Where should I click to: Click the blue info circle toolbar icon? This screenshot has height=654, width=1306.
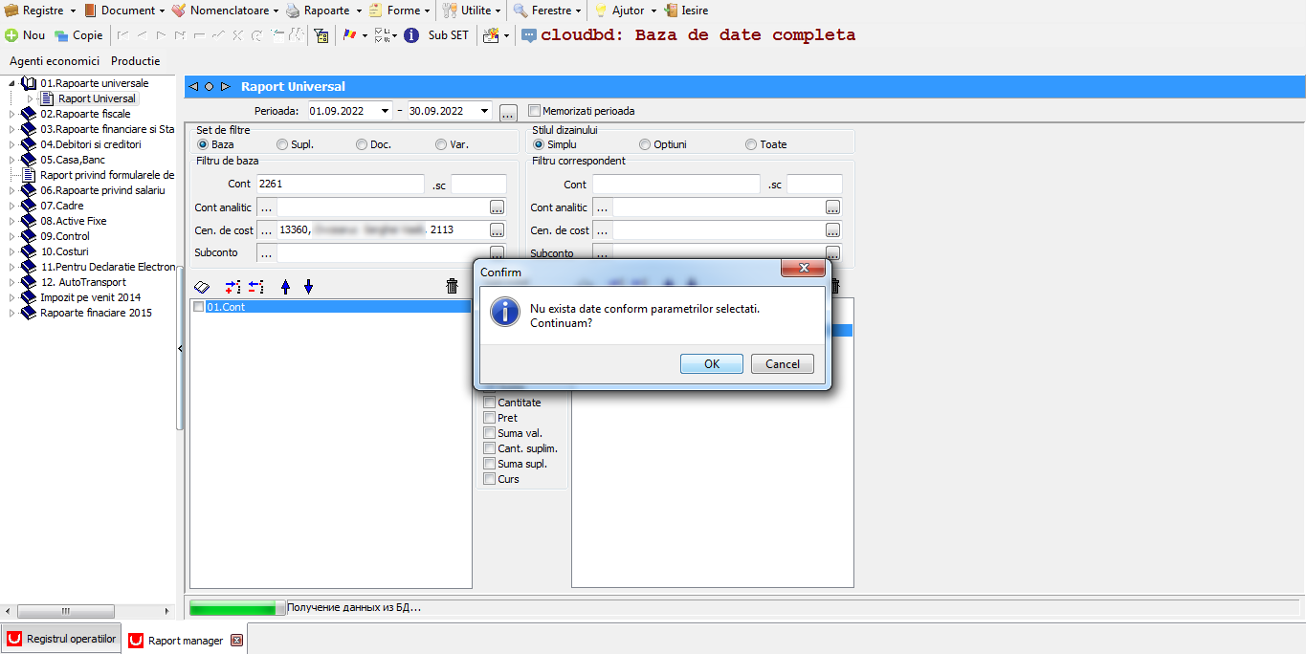coord(411,35)
